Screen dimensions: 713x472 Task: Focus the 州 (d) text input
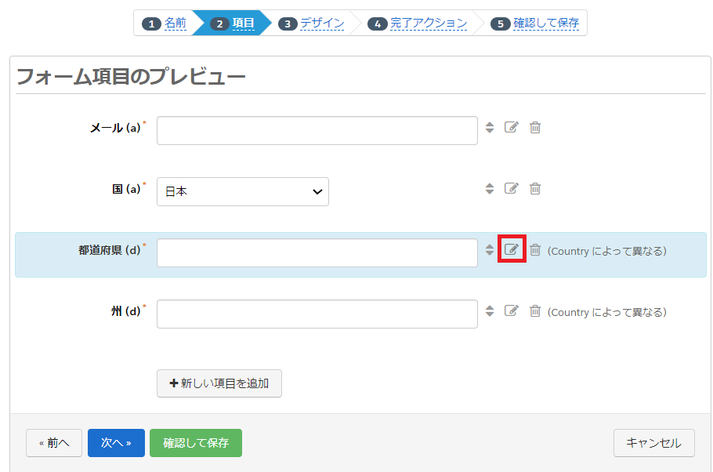point(317,314)
